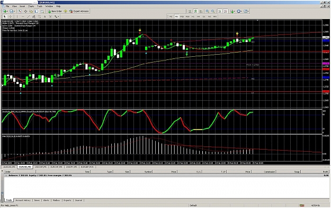Image resolution: width=331 pixels, height=208 pixels.
Task: Toggle the Navigator folders icon
Action: pyautogui.click(x=31, y=11)
